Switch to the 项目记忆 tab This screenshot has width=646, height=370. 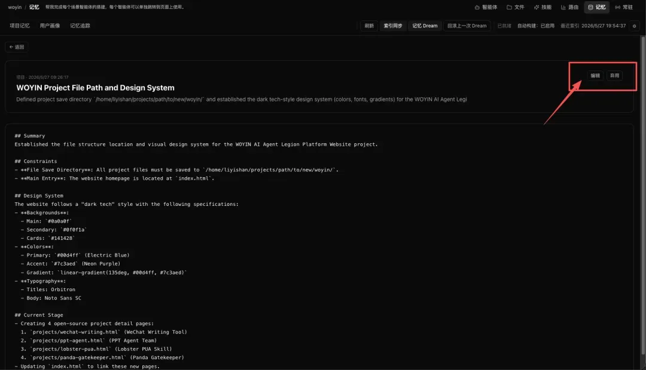20,26
